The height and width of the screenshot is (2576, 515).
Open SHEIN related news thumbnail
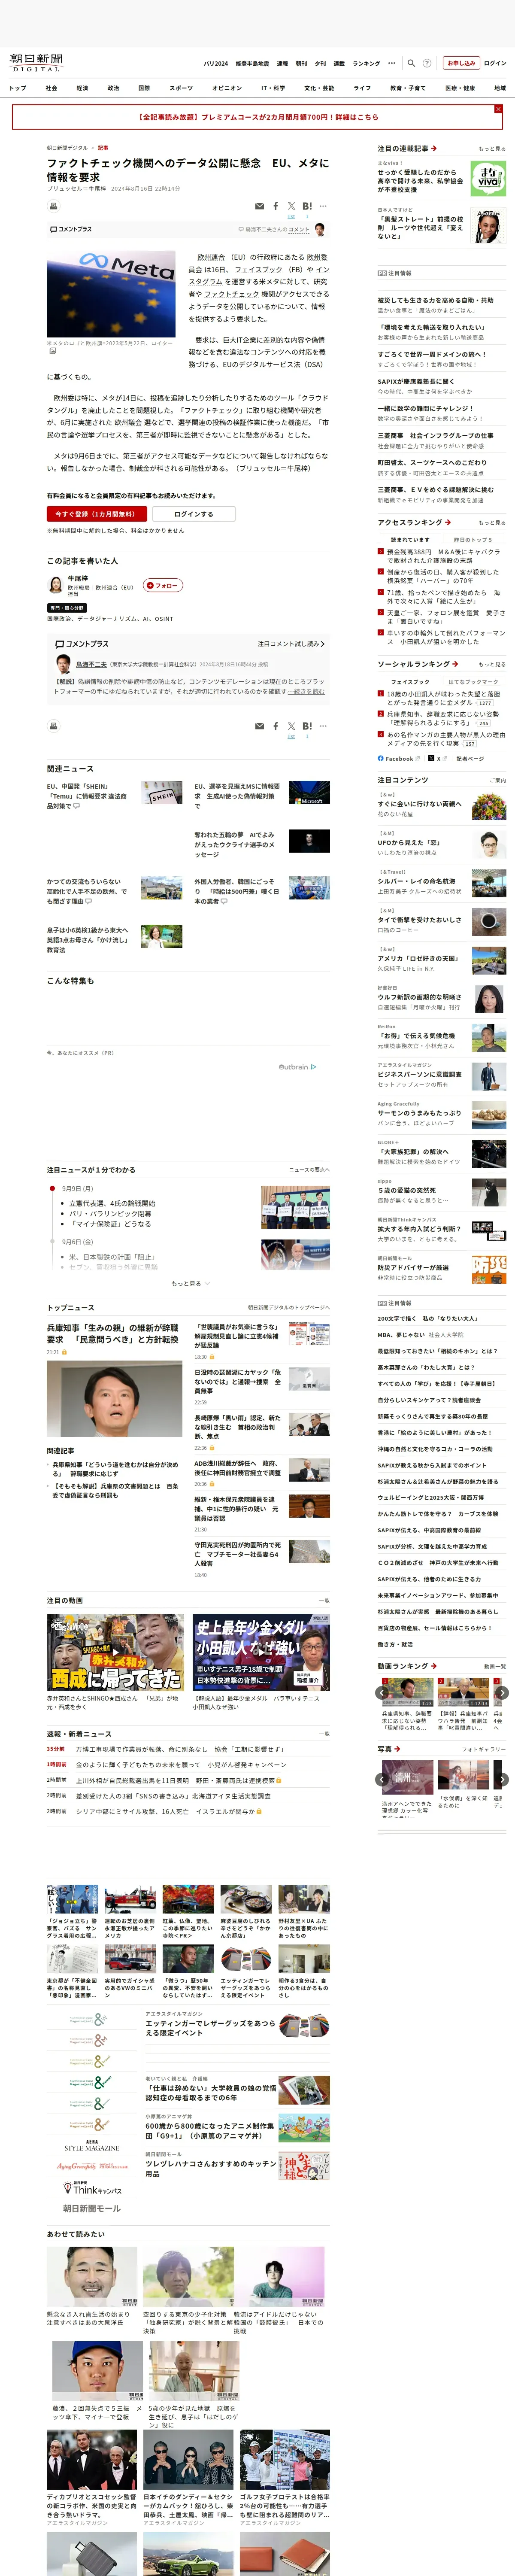pyautogui.click(x=161, y=793)
